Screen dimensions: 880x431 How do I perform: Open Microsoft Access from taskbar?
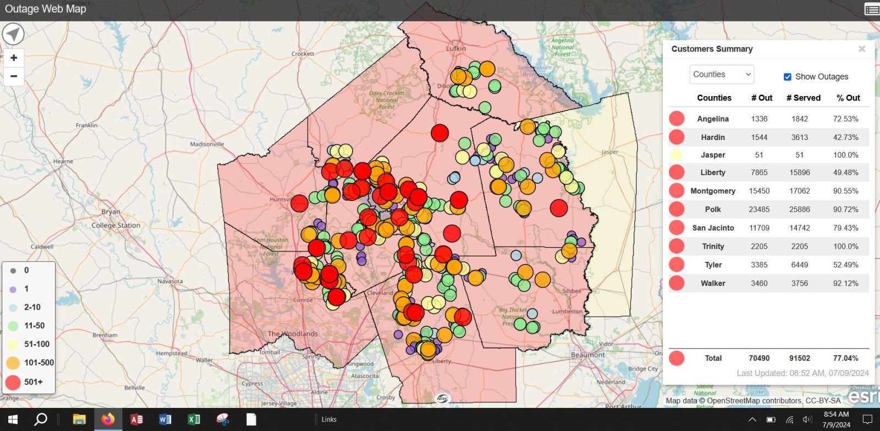coord(136,419)
